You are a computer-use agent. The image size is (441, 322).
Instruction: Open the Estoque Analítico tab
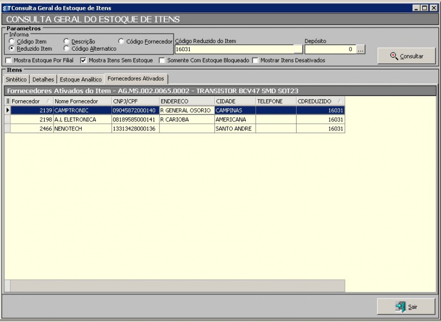(x=81, y=79)
